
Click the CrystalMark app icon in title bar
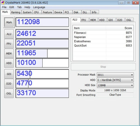[3, 3]
